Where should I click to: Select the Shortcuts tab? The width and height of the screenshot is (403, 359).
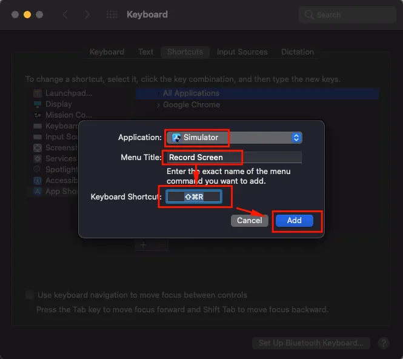pyautogui.click(x=185, y=52)
